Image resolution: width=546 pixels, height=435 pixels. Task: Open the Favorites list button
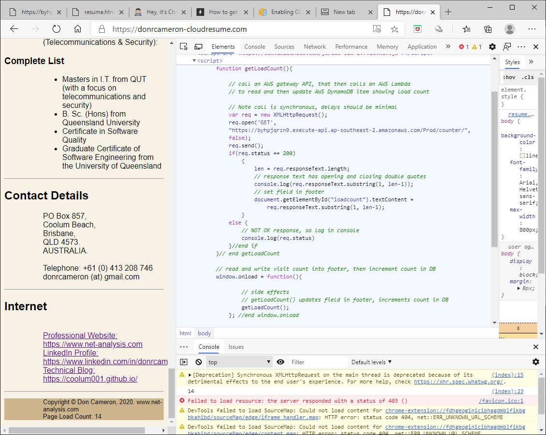[466, 29]
